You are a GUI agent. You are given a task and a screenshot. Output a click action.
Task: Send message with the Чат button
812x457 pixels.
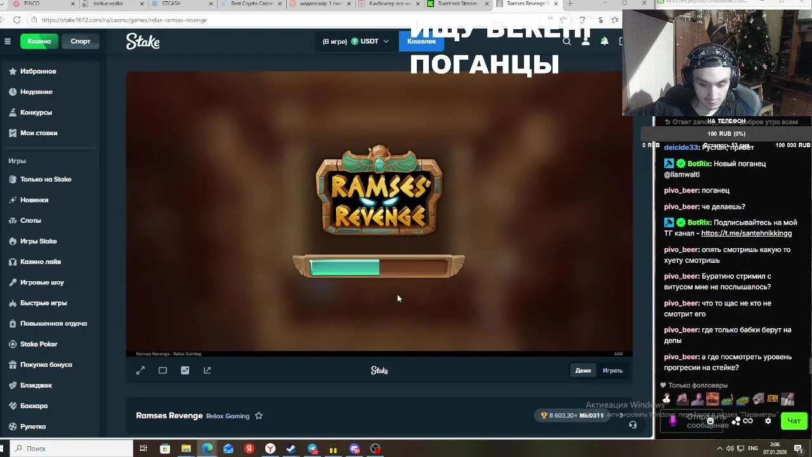(x=794, y=421)
